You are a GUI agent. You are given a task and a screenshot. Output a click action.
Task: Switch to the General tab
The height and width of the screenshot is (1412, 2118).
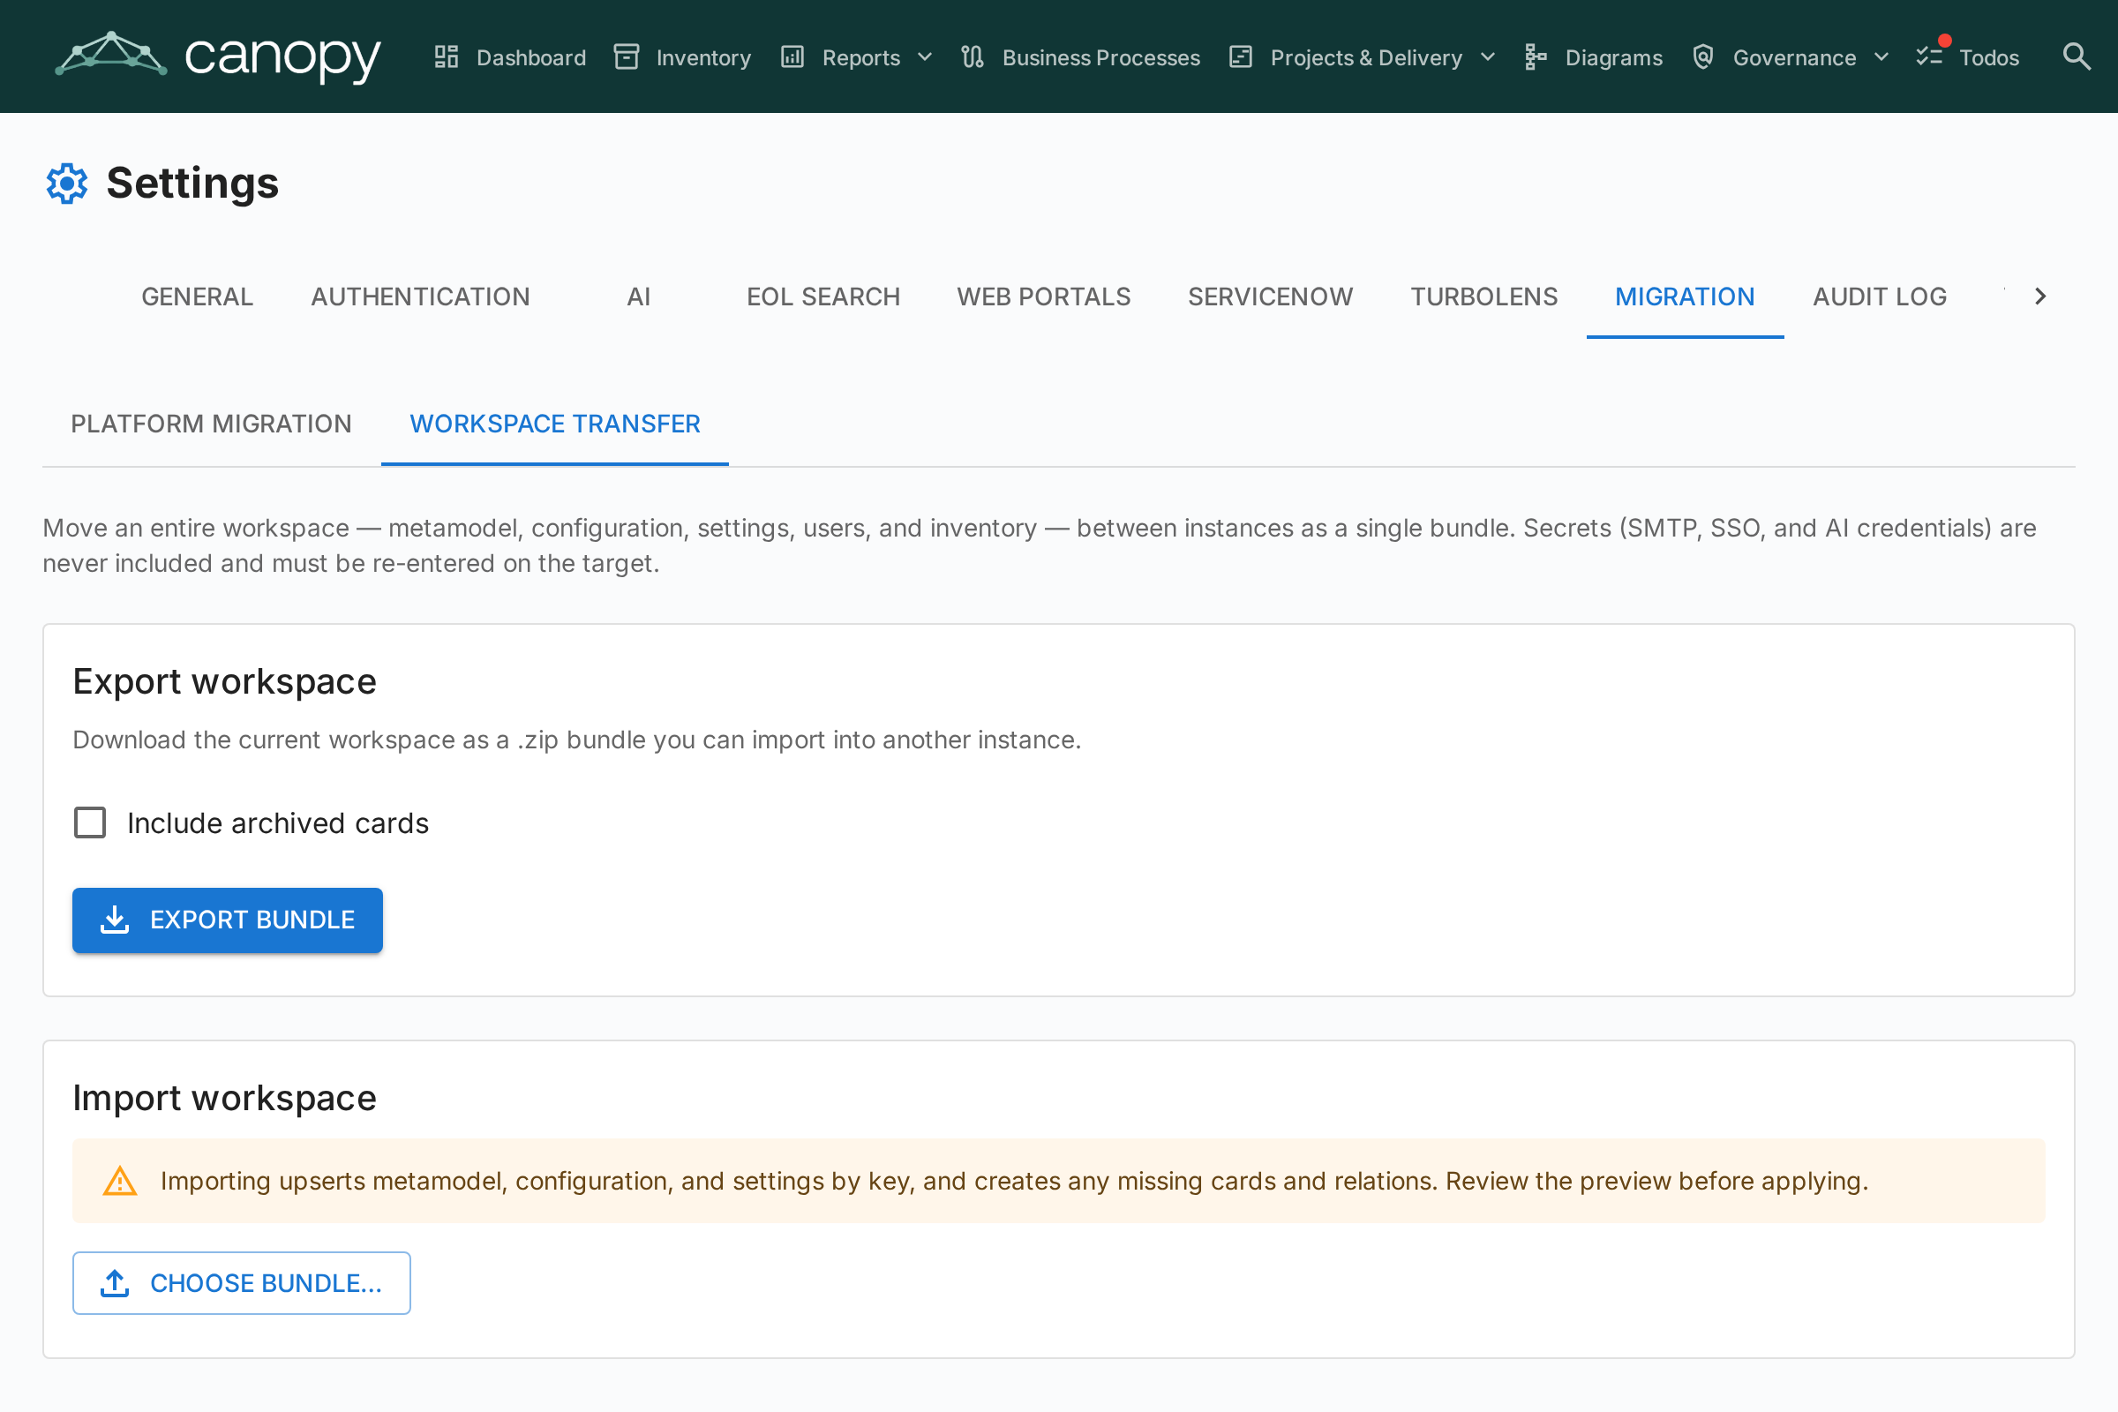coord(197,297)
